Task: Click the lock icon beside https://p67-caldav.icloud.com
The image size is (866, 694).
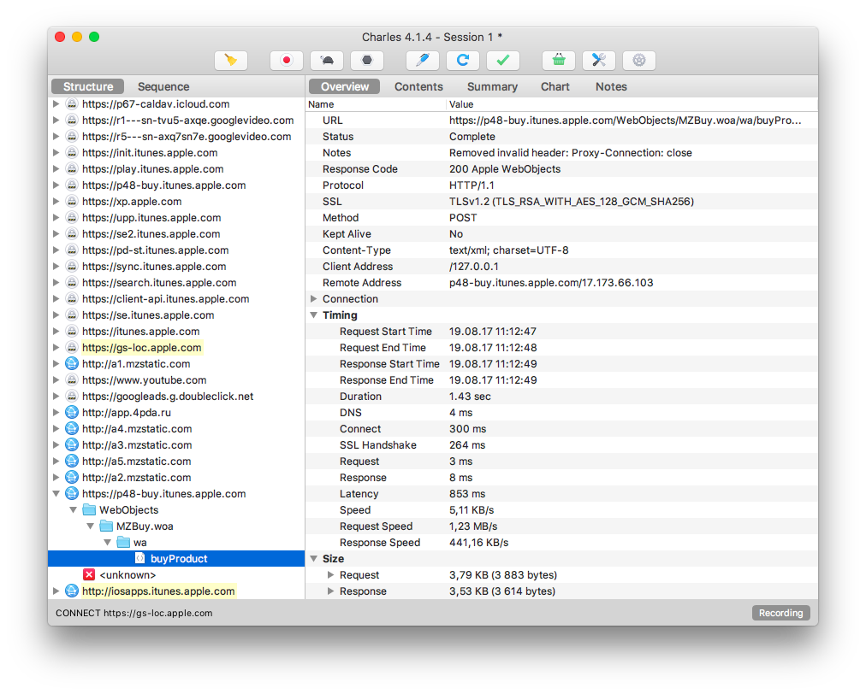Action: pos(72,103)
